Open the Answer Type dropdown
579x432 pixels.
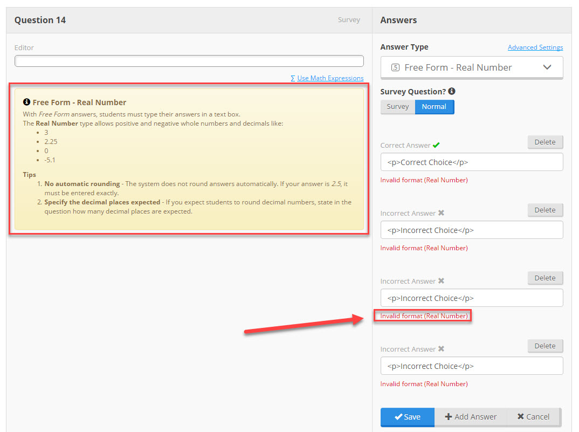(472, 67)
